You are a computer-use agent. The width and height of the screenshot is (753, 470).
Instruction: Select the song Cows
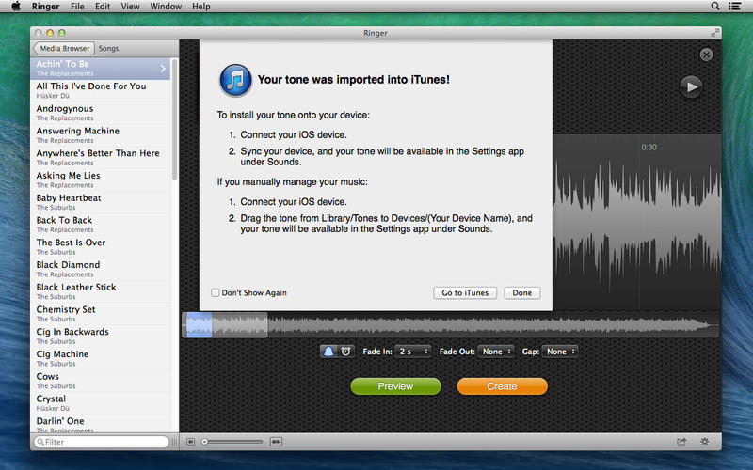click(x=100, y=381)
